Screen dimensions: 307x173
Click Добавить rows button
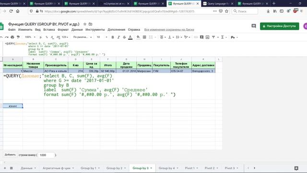point(10,155)
